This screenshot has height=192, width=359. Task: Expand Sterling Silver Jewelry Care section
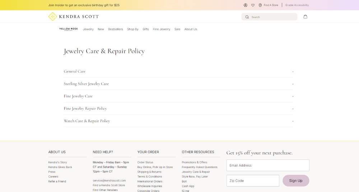[178, 84]
